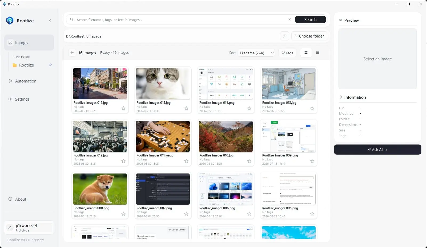Star Rootlize_images 013.jpg
This screenshot has width=427, height=248.
click(312, 108)
